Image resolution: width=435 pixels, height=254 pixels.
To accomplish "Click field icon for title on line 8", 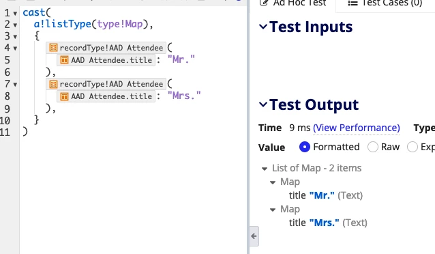I will pyautogui.click(x=64, y=96).
